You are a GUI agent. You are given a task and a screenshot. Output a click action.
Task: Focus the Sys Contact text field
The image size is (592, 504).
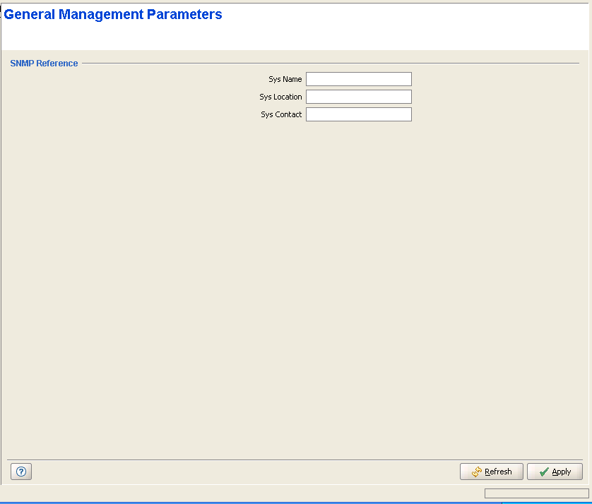click(358, 114)
